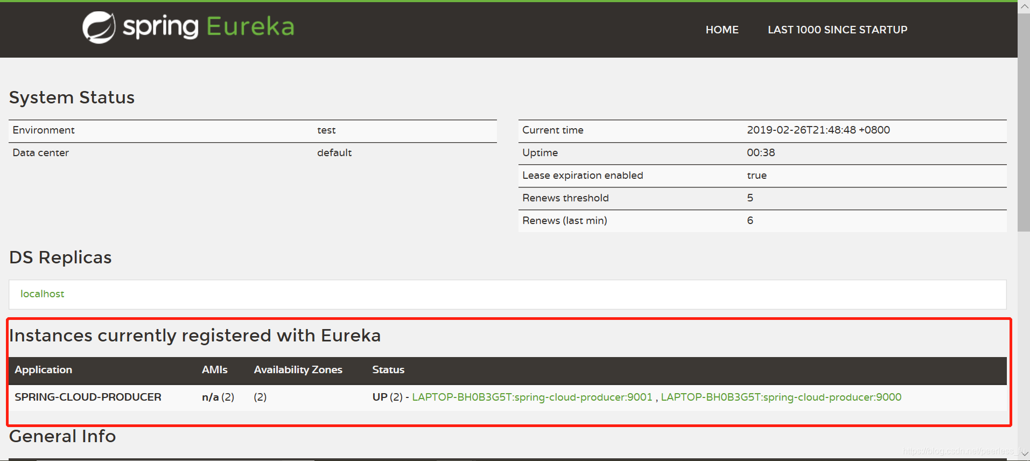Open LAST 1000 SINCE STARTUP page

[x=837, y=30]
